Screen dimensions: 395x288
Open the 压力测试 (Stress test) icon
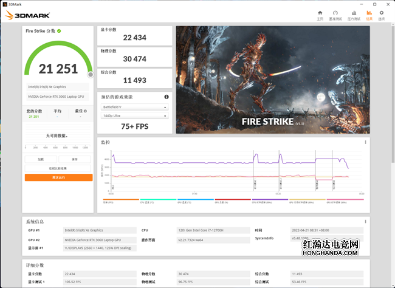[351, 15]
